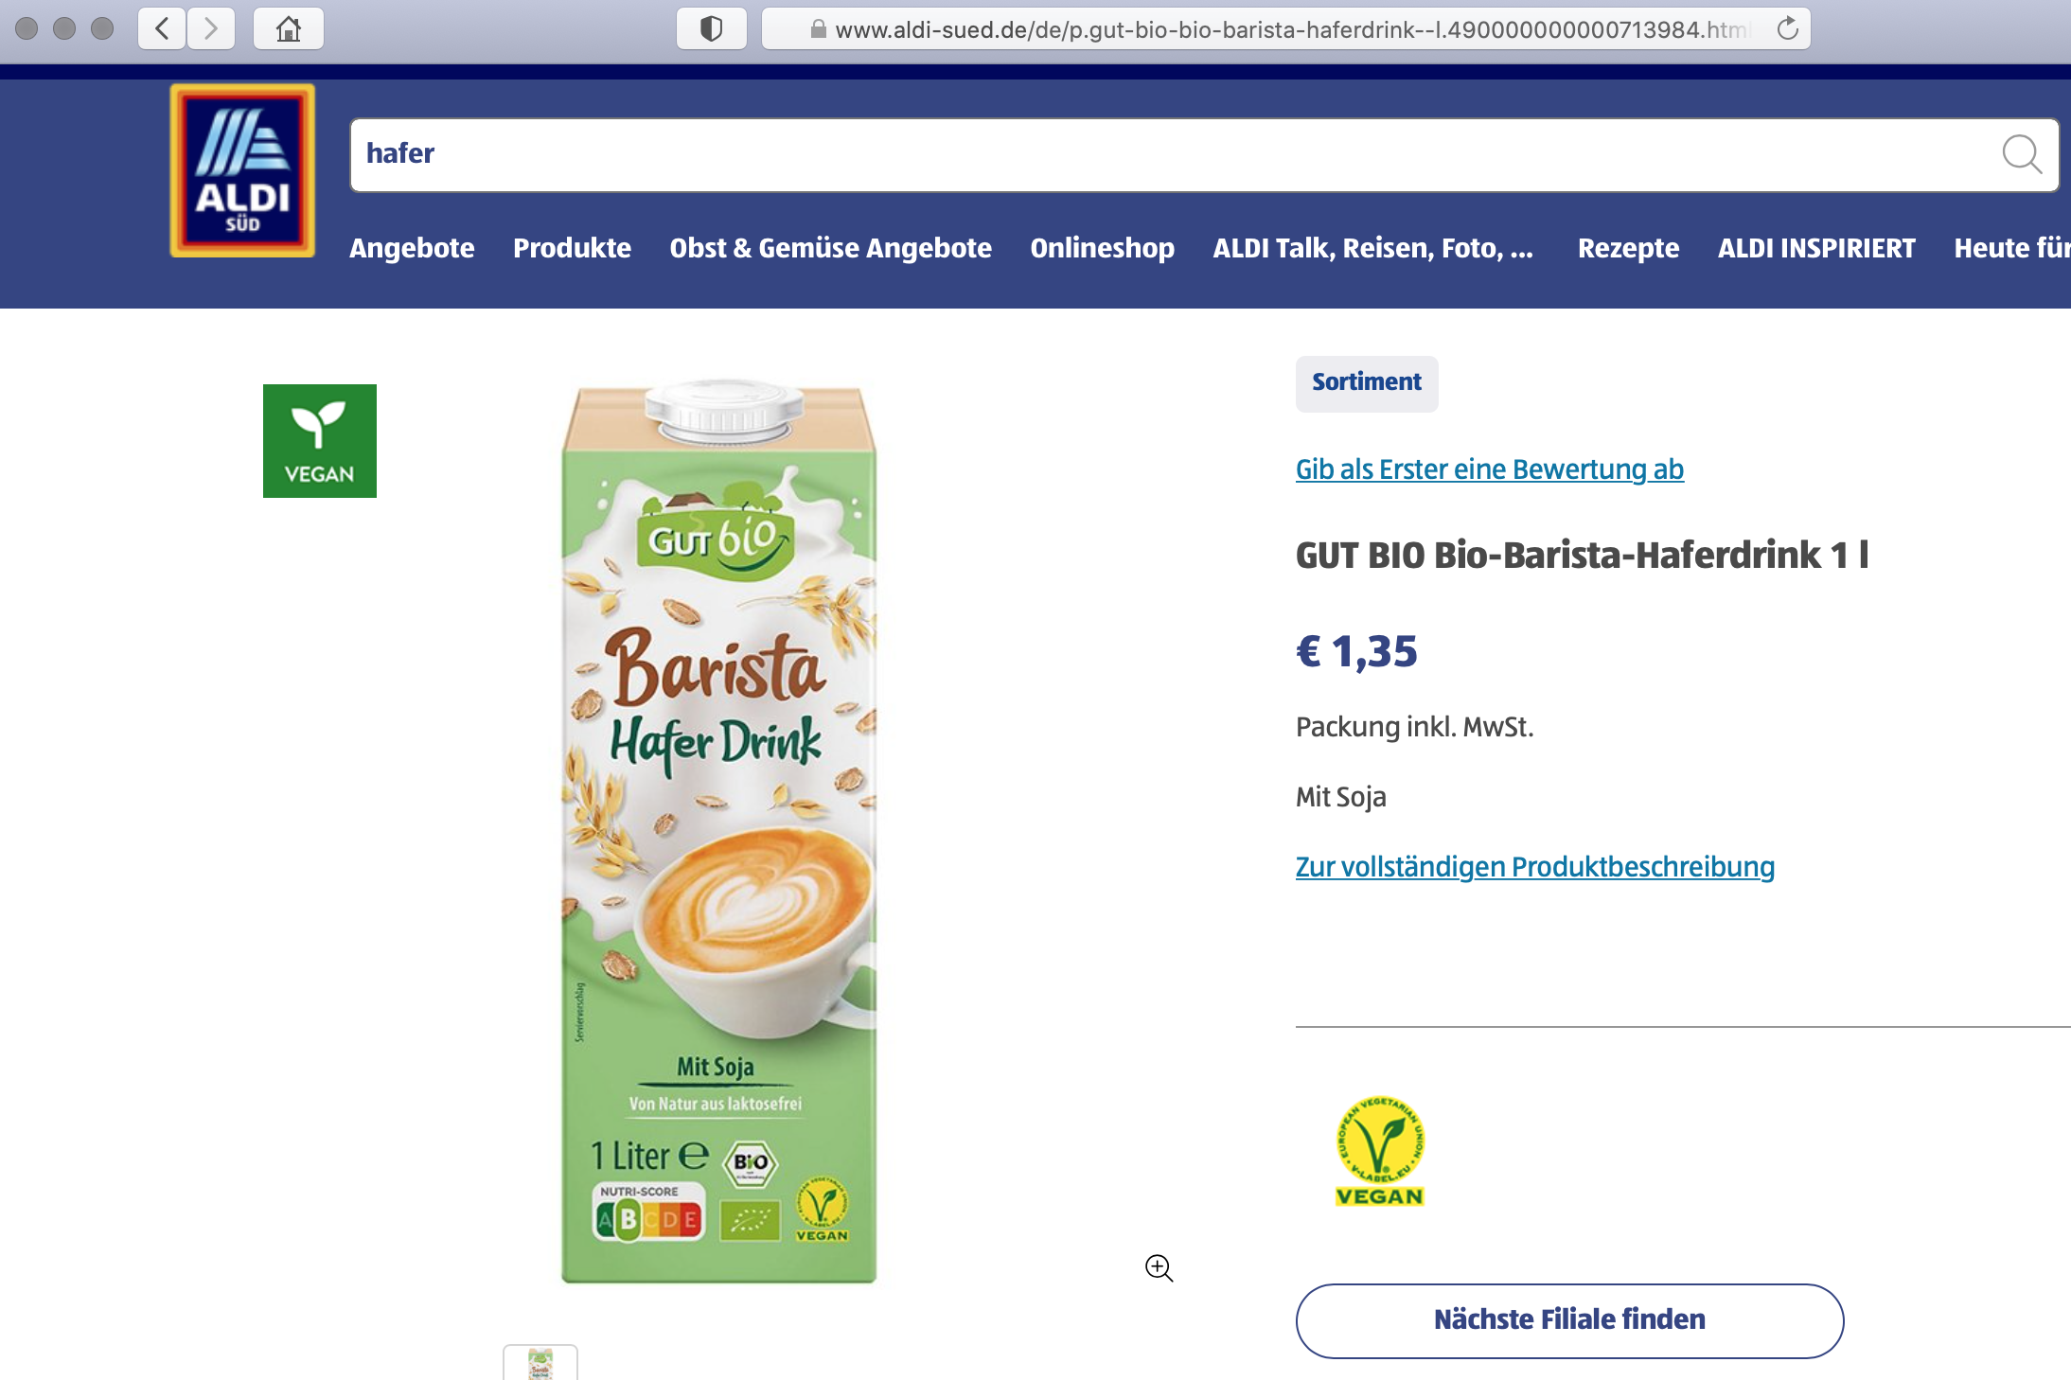Open the Angebote menu
The width and height of the screenshot is (2071, 1380).
point(412,248)
